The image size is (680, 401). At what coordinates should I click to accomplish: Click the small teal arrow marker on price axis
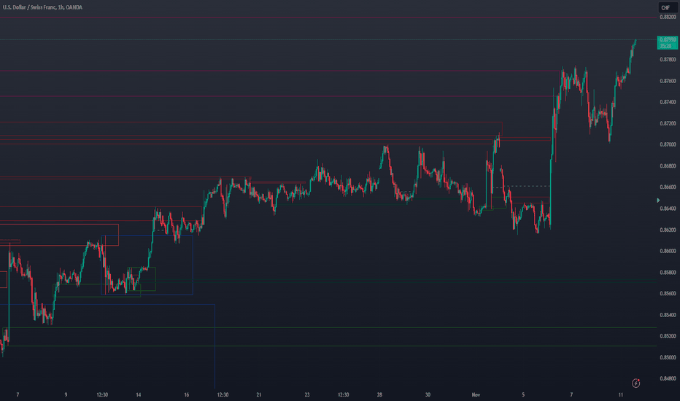(x=658, y=200)
